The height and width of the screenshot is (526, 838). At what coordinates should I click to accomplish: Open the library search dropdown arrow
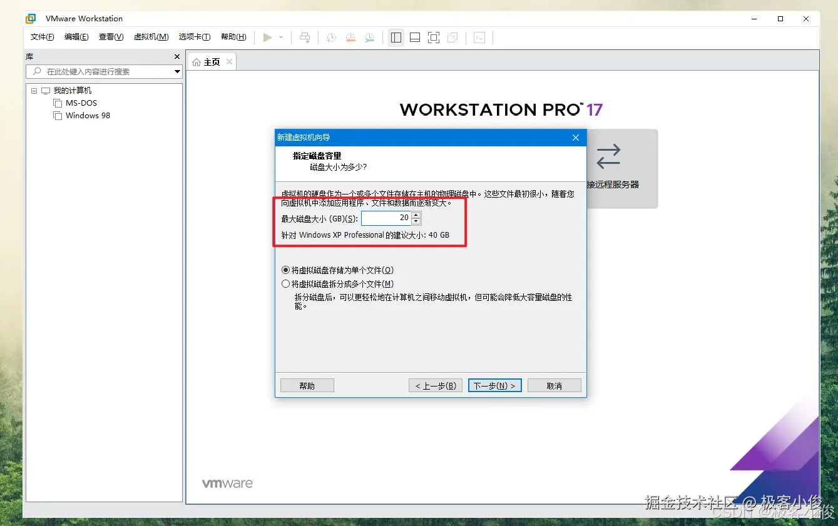point(177,72)
